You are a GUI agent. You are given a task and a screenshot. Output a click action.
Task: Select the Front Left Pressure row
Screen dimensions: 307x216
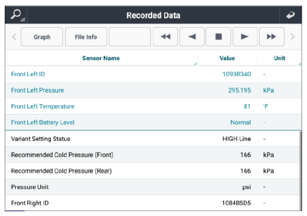pos(153,90)
